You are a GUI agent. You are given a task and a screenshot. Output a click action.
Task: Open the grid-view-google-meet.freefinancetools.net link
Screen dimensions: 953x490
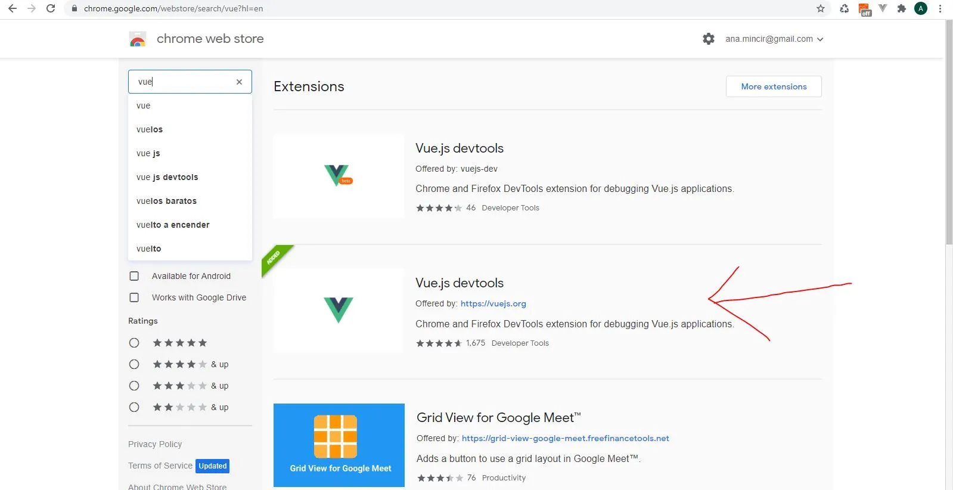click(565, 438)
